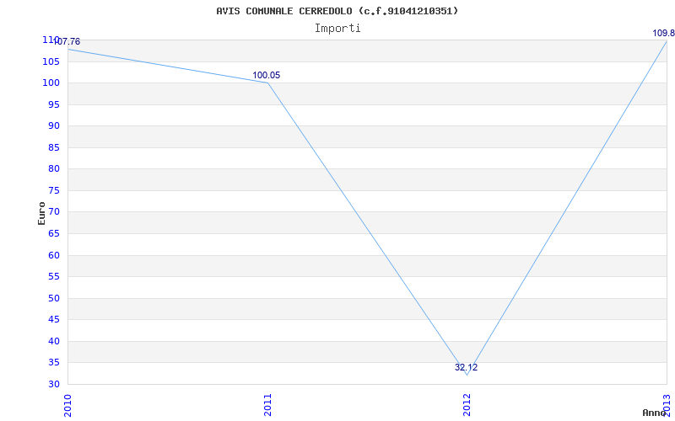The height and width of the screenshot is (421, 675).
Task: Click the y-axis value 40
Action: [53, 341]
